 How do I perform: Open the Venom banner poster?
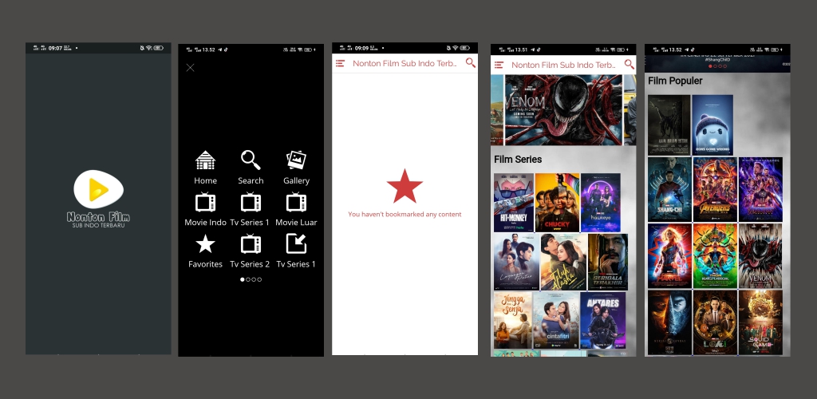click(563, 110)
